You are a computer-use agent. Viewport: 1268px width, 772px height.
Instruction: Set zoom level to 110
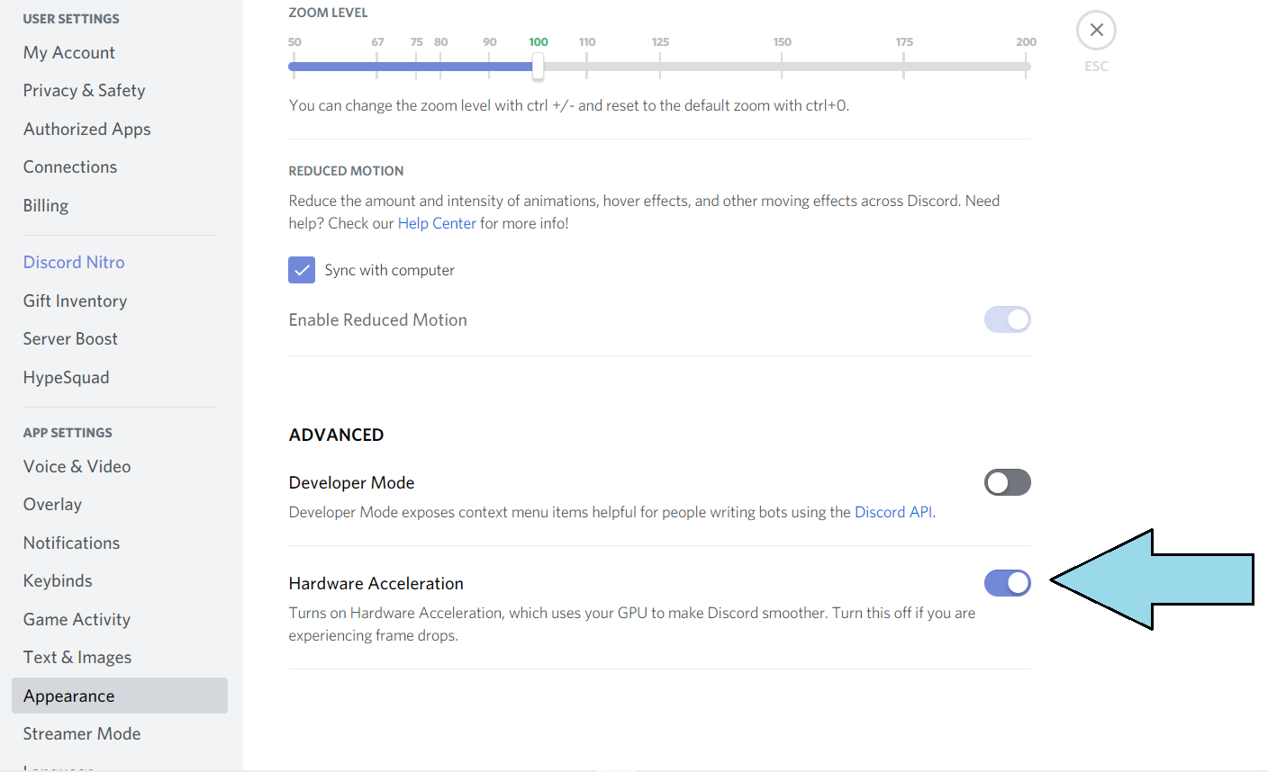pos(586,42)
